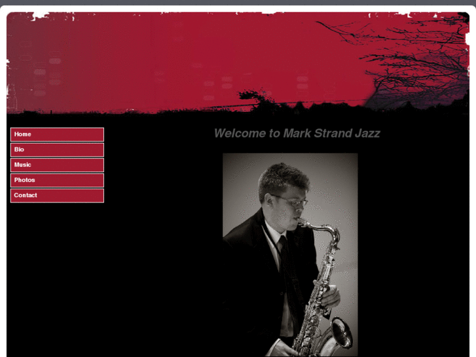Viewport: 476px width, 357px height.
Task: Select the word Jazz in the heading
Action: (x=367, y=134)
